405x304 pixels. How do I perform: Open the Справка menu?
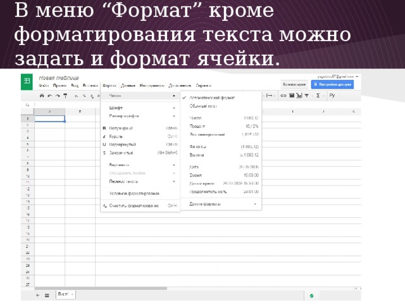pyautogui.click(x=203, y=85)
